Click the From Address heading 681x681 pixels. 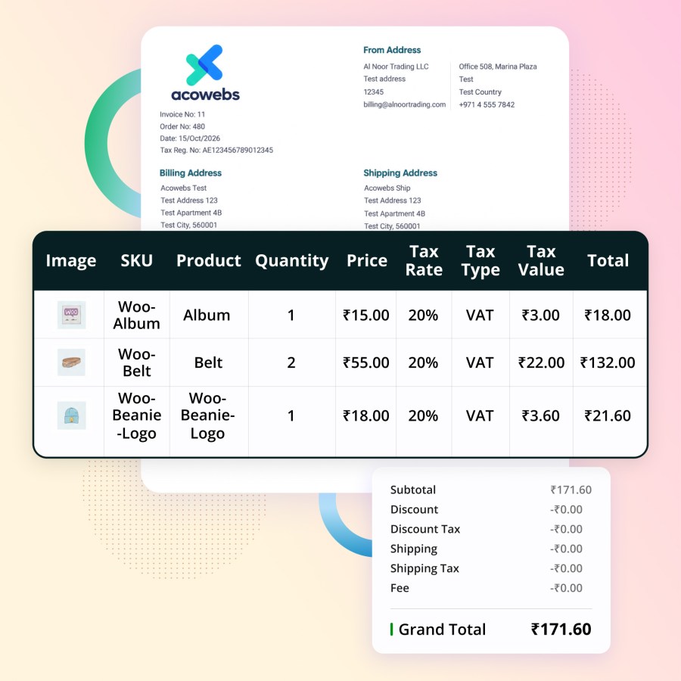click(392, 50)
